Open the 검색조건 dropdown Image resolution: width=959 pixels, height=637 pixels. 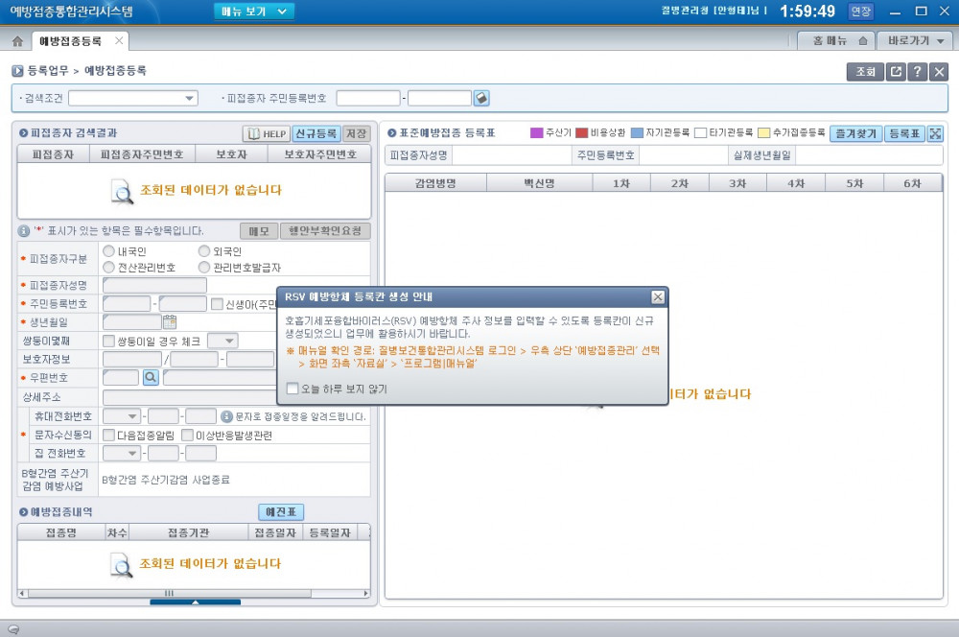coord(132,98)
